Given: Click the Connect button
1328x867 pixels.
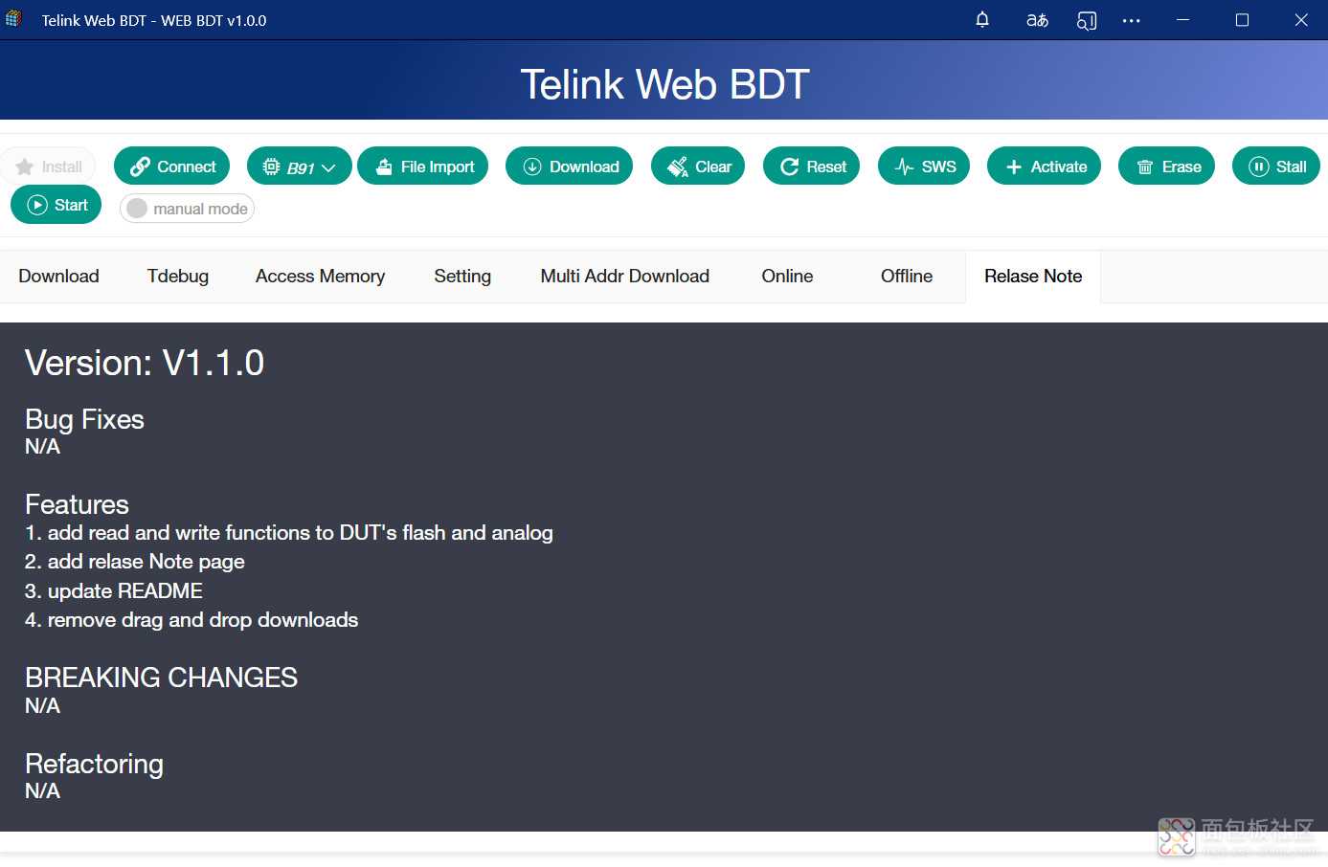Looking at the screenshot, I should point(172,167).
